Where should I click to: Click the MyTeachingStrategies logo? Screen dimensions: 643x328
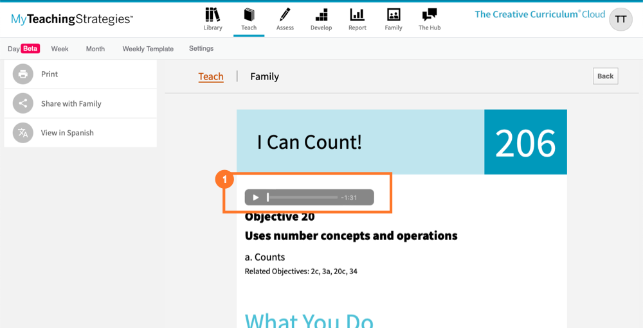tap(72, 19)
